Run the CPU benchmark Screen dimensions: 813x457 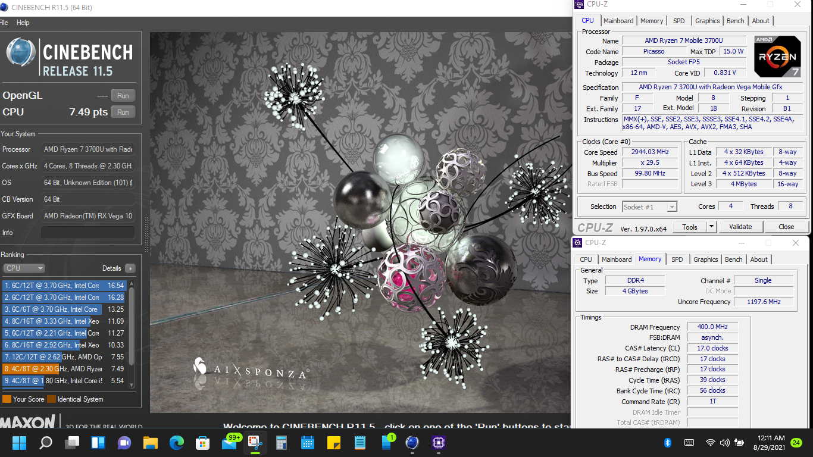click(x=123, y=112)
